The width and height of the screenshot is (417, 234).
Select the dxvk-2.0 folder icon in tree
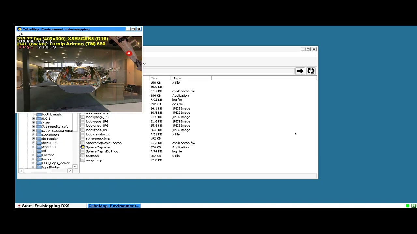pos(39,147)
